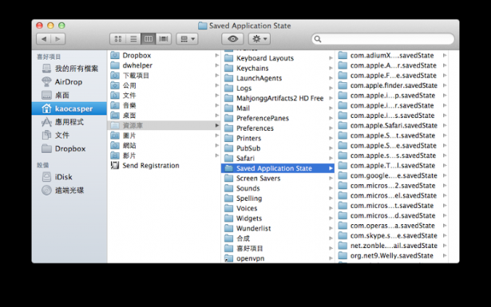Switch to list view mode
This screenshot has height=307, width=491.
pyautogui.click(x=133, y=39)
